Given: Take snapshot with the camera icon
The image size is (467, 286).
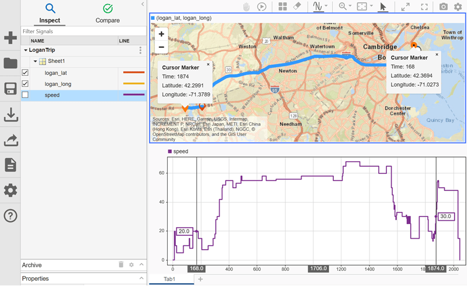Looking at the screenshot, I should click(x=443, y=6).
